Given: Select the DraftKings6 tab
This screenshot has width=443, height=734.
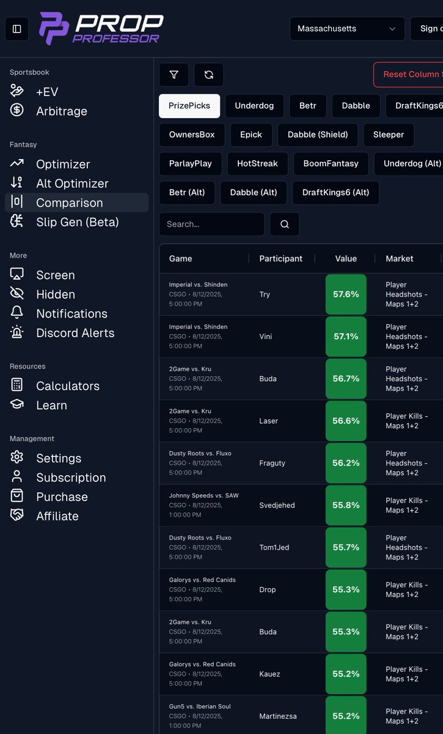Looking at the screenshot, I should (x=414, y=106).
